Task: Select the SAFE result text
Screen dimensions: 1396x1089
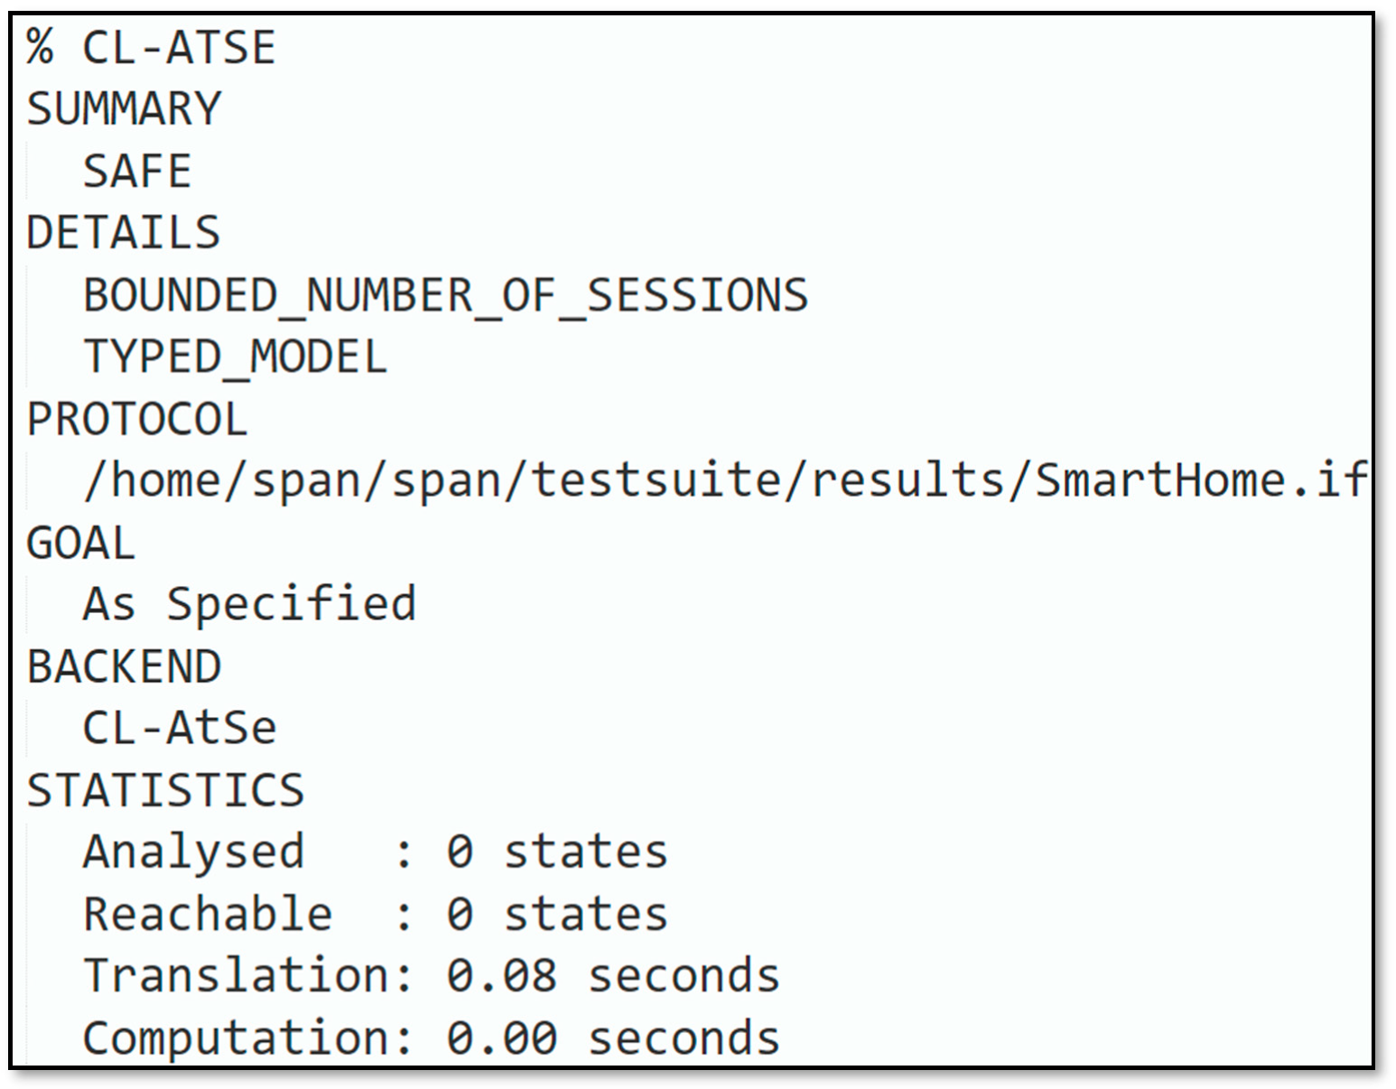Action: coord(137,172)
